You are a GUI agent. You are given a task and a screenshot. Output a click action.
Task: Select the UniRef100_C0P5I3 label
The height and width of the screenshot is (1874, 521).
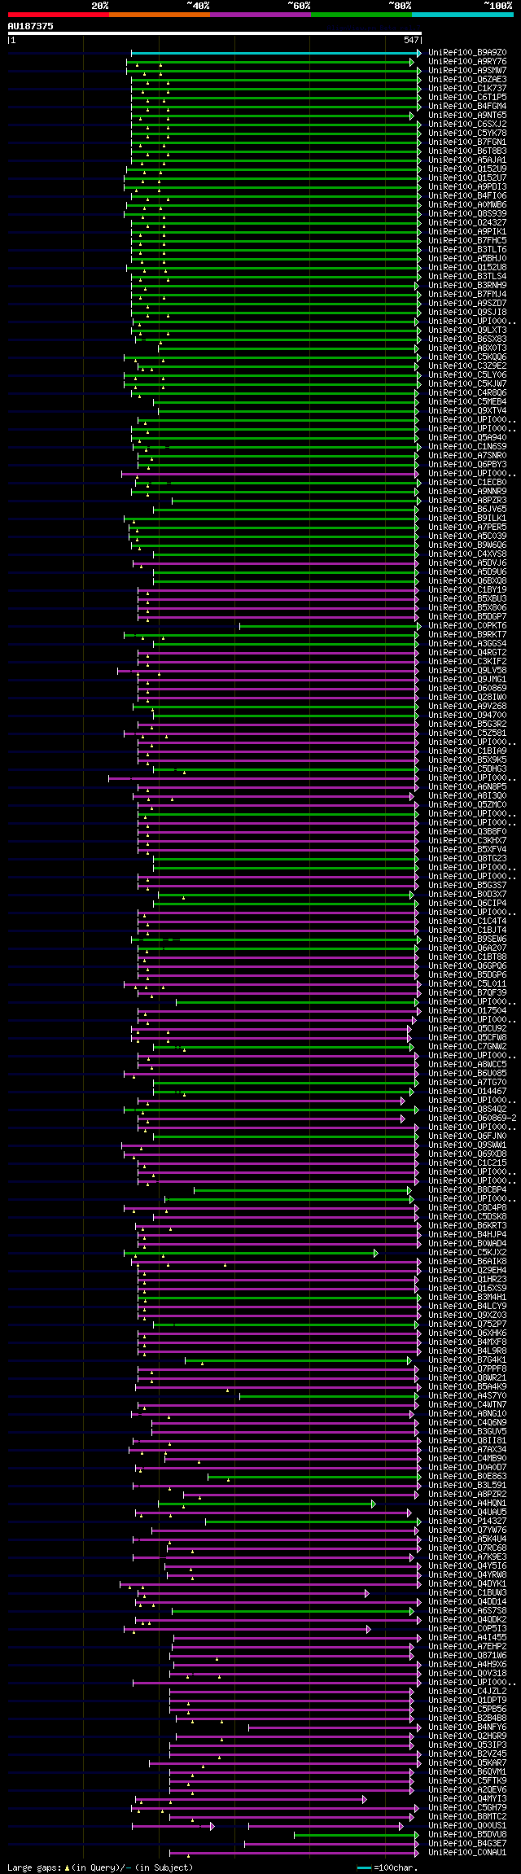pyautogui.click(x=467, y=1629)
